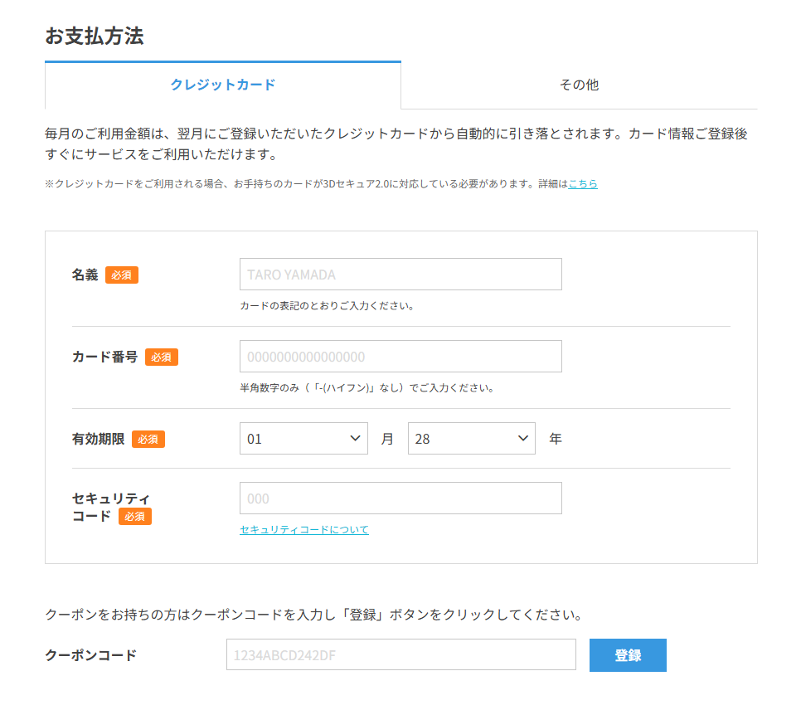This screenshot has width=801, height=710.
Task: Switch to the その他 payment tab
Action: point(579,85)
